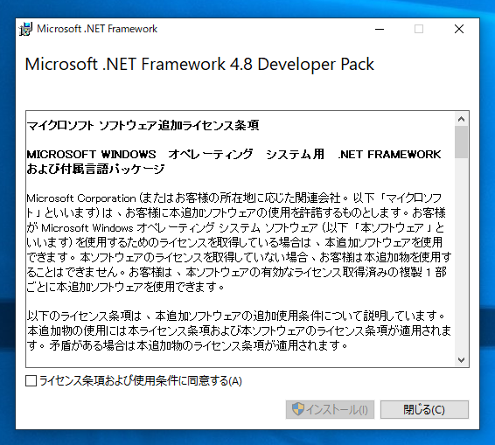The height and width of the screenshot is (445, 495).
Task: Click the license text scrollbar thumb
Action: coord(461,142)
